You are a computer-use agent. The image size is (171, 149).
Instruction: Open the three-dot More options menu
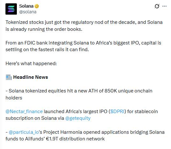click(164, 6)
